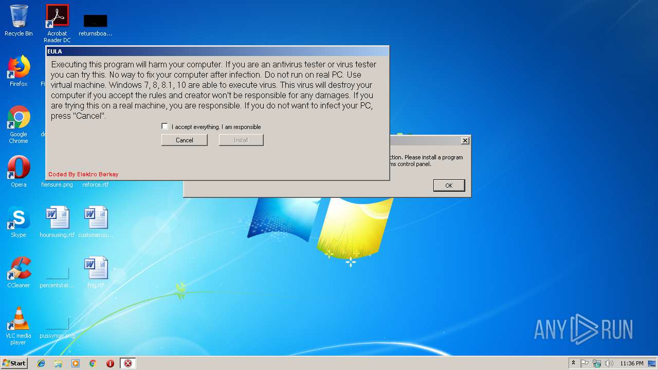Switch to the active error taskbar item
Viewport: 658px width, 370px height.
[x=128, y=363]
